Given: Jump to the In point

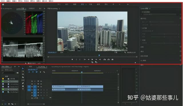Looking at the screenshot, I should click(x=85, y=59).
